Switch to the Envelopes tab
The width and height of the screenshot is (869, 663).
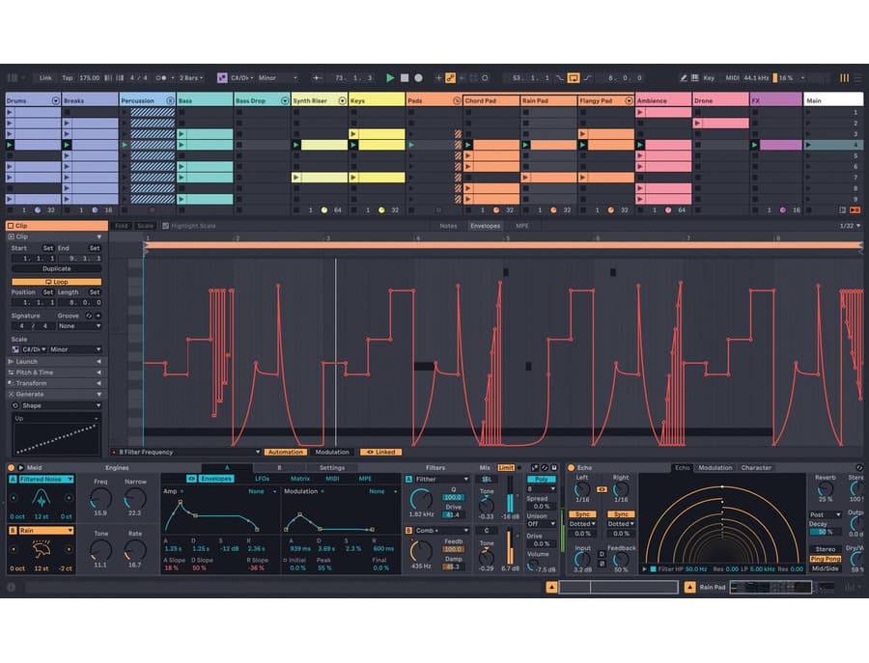click(485, 226)
